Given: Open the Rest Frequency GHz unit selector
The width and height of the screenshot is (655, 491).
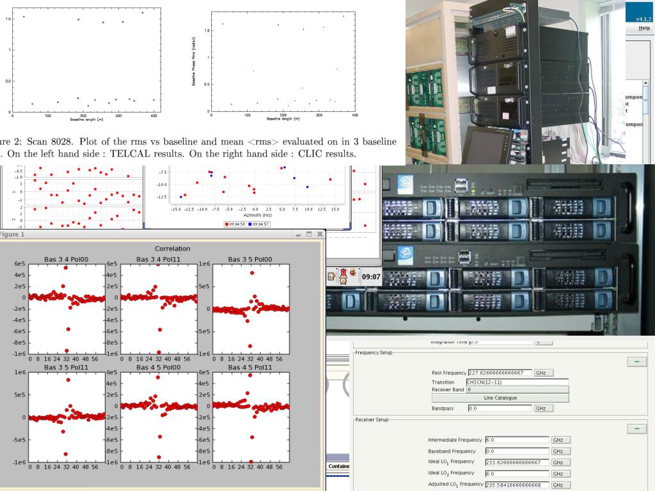Looking at the screenshot, I should click(544, 373).
